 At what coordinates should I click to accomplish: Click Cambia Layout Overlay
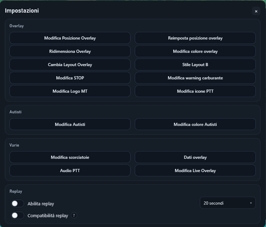pos(70,65)
